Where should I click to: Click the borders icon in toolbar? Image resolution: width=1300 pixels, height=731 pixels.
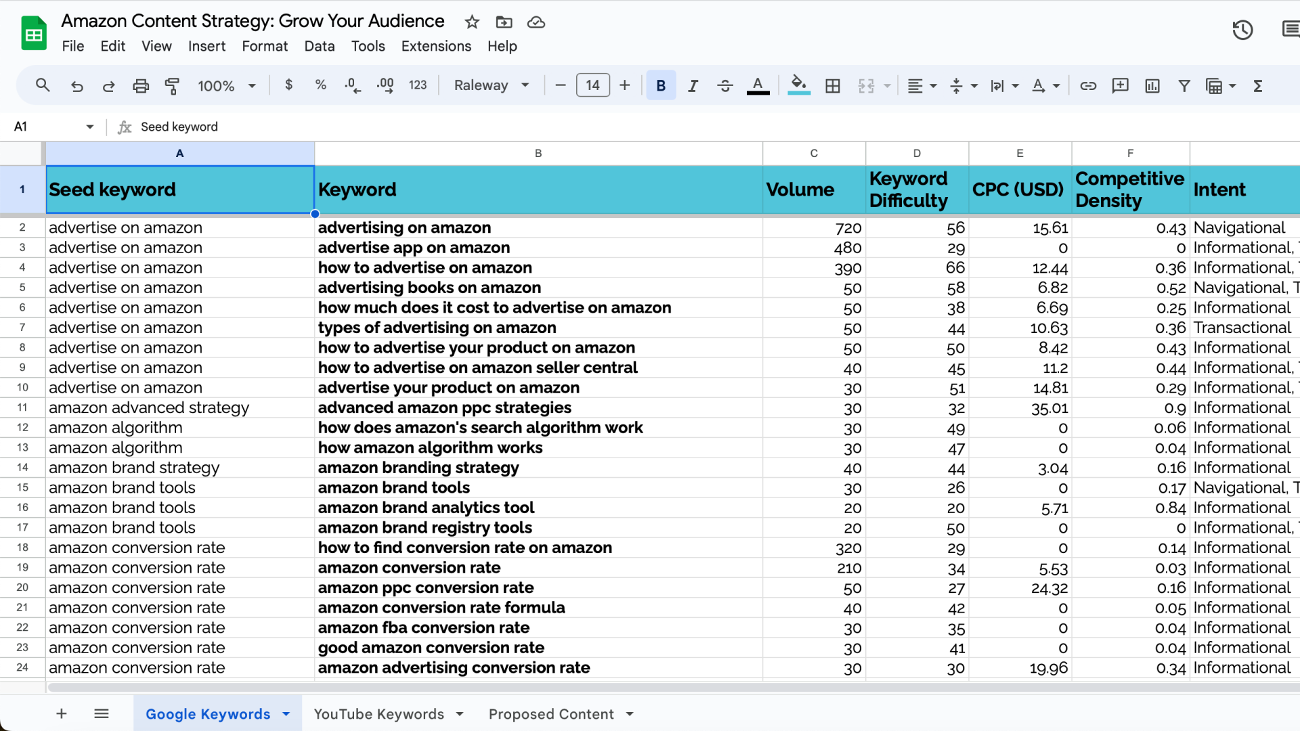tap(833, 86)
